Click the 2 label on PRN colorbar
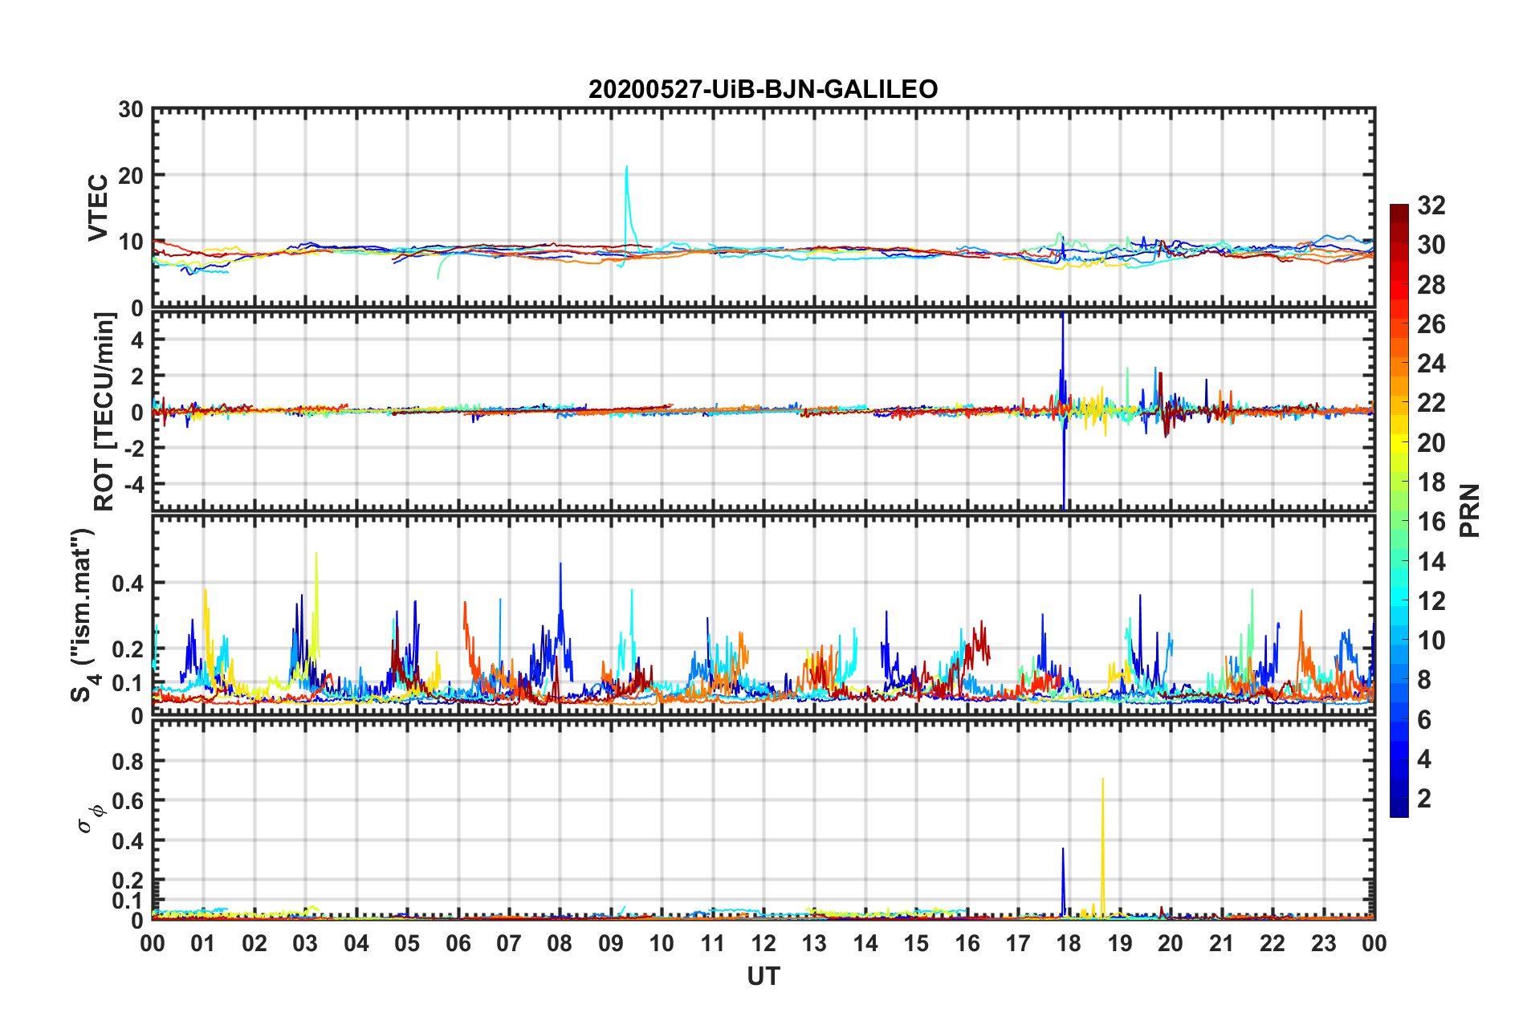Image resolution: width=1527 pixels, height=1021 pixels. click(x=1424, y=799)
